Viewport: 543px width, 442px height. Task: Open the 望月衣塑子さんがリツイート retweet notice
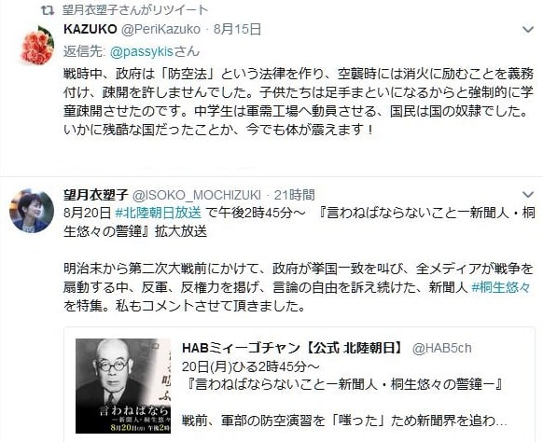[135, 10]
